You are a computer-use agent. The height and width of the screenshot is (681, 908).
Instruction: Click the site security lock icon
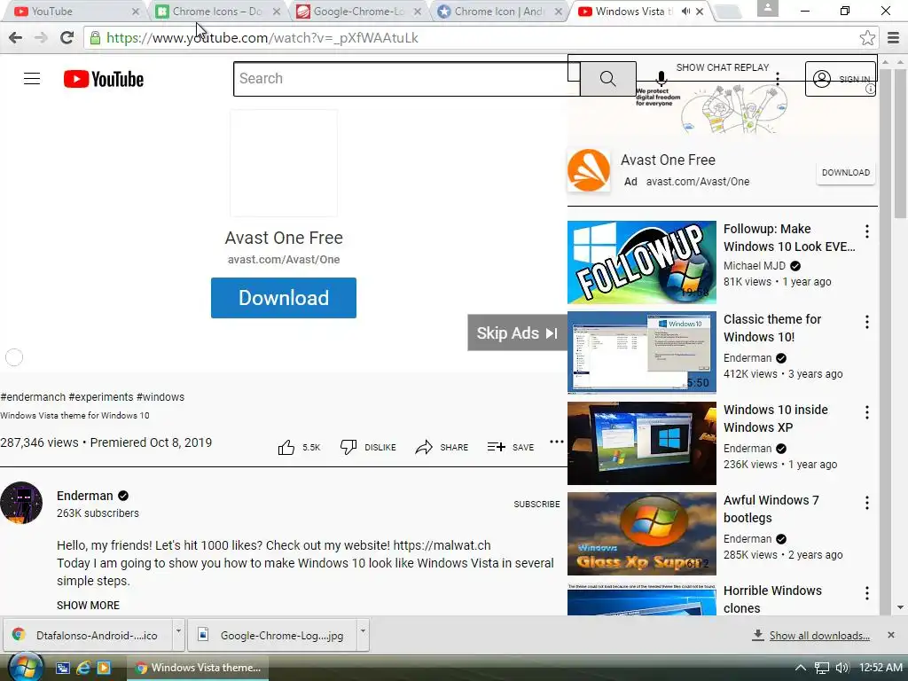coord(95,37)
